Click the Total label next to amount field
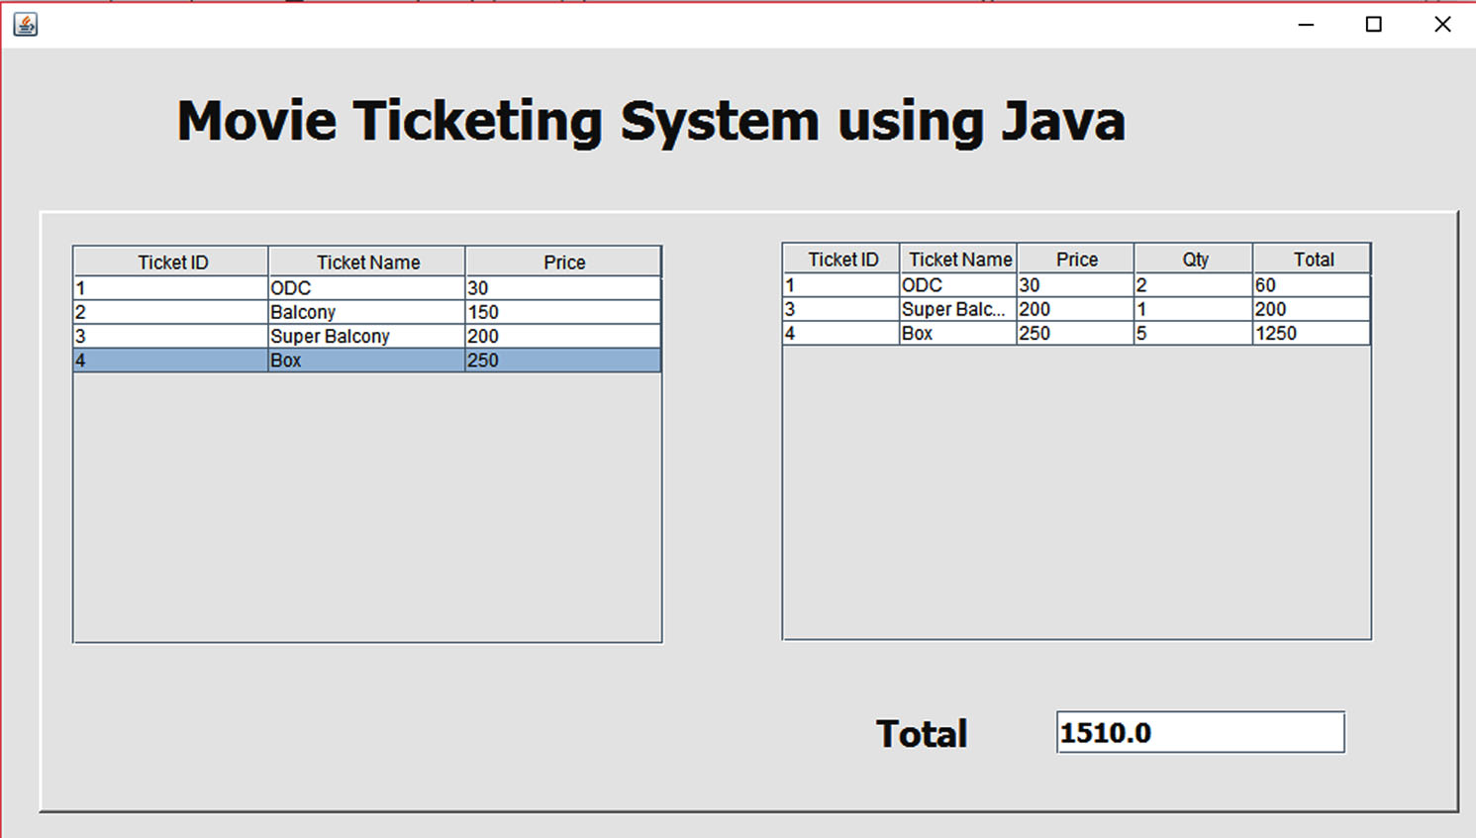This screenshot has width=1476, height=838. 921,733
